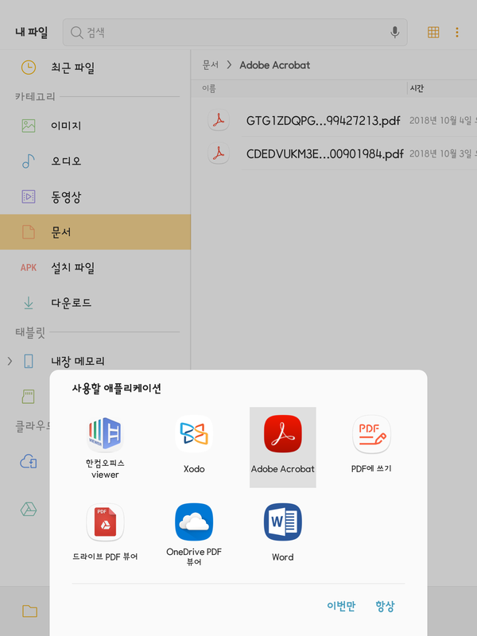
Task: Click the 최근 파일 clock icon
Action: click(x=29, y=68)
